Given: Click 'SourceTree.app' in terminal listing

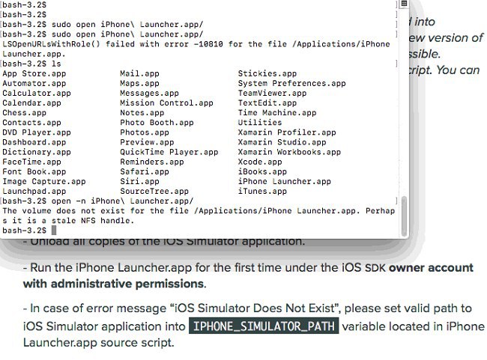Looking at the screenshot, I should click(154, 192).
